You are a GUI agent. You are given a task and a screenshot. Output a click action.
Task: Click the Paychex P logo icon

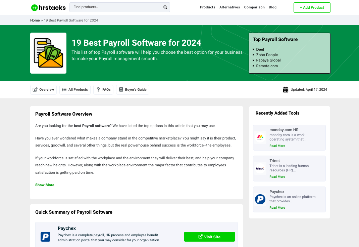[45, 237]
